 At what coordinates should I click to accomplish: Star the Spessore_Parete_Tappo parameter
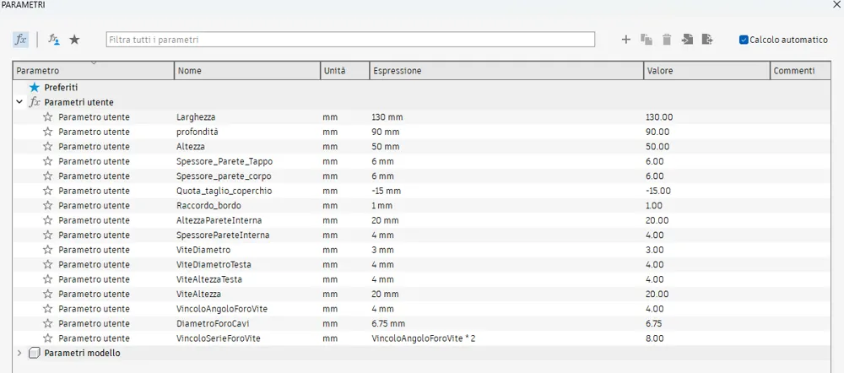(47, 161)
